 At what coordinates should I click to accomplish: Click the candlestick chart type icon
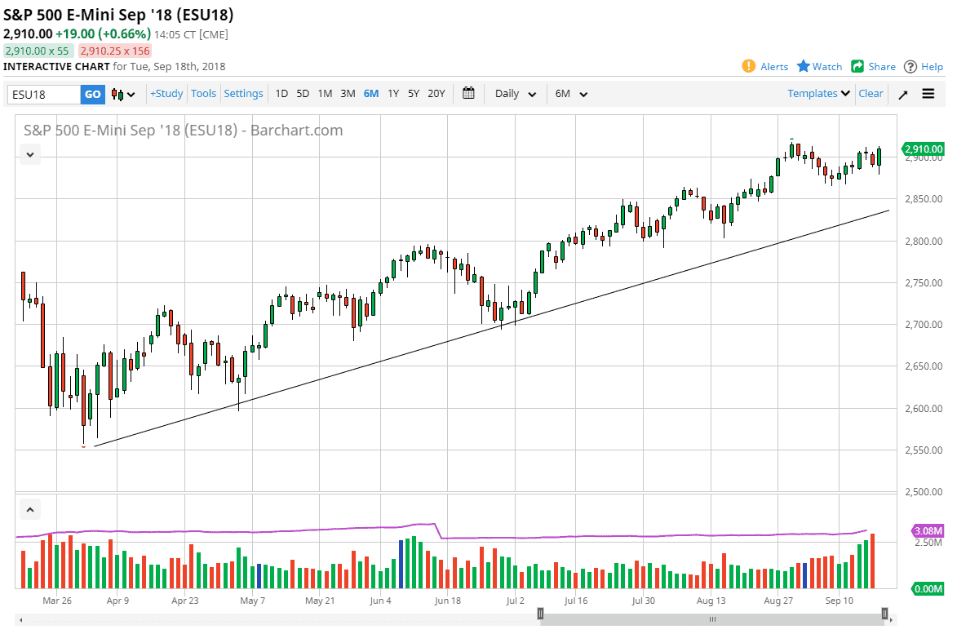click(x=117, y=94)
